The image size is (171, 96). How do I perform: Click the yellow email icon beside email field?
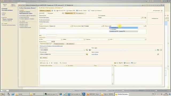click(87, 54)
